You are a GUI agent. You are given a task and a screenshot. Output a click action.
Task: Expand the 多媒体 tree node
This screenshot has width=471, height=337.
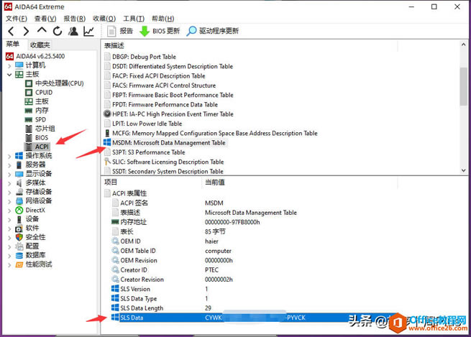[9, 183]
